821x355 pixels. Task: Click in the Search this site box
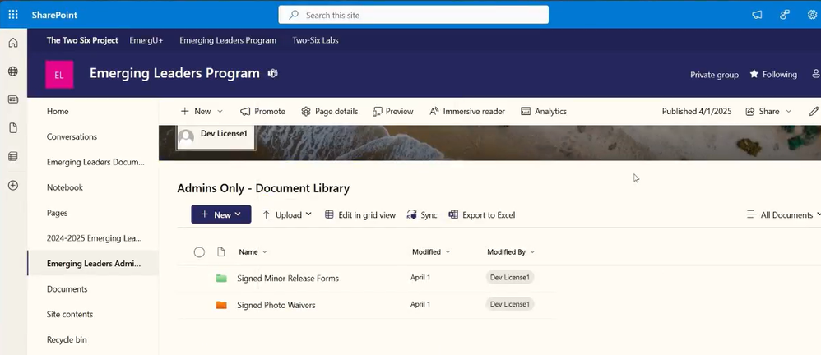pos(414,15)
